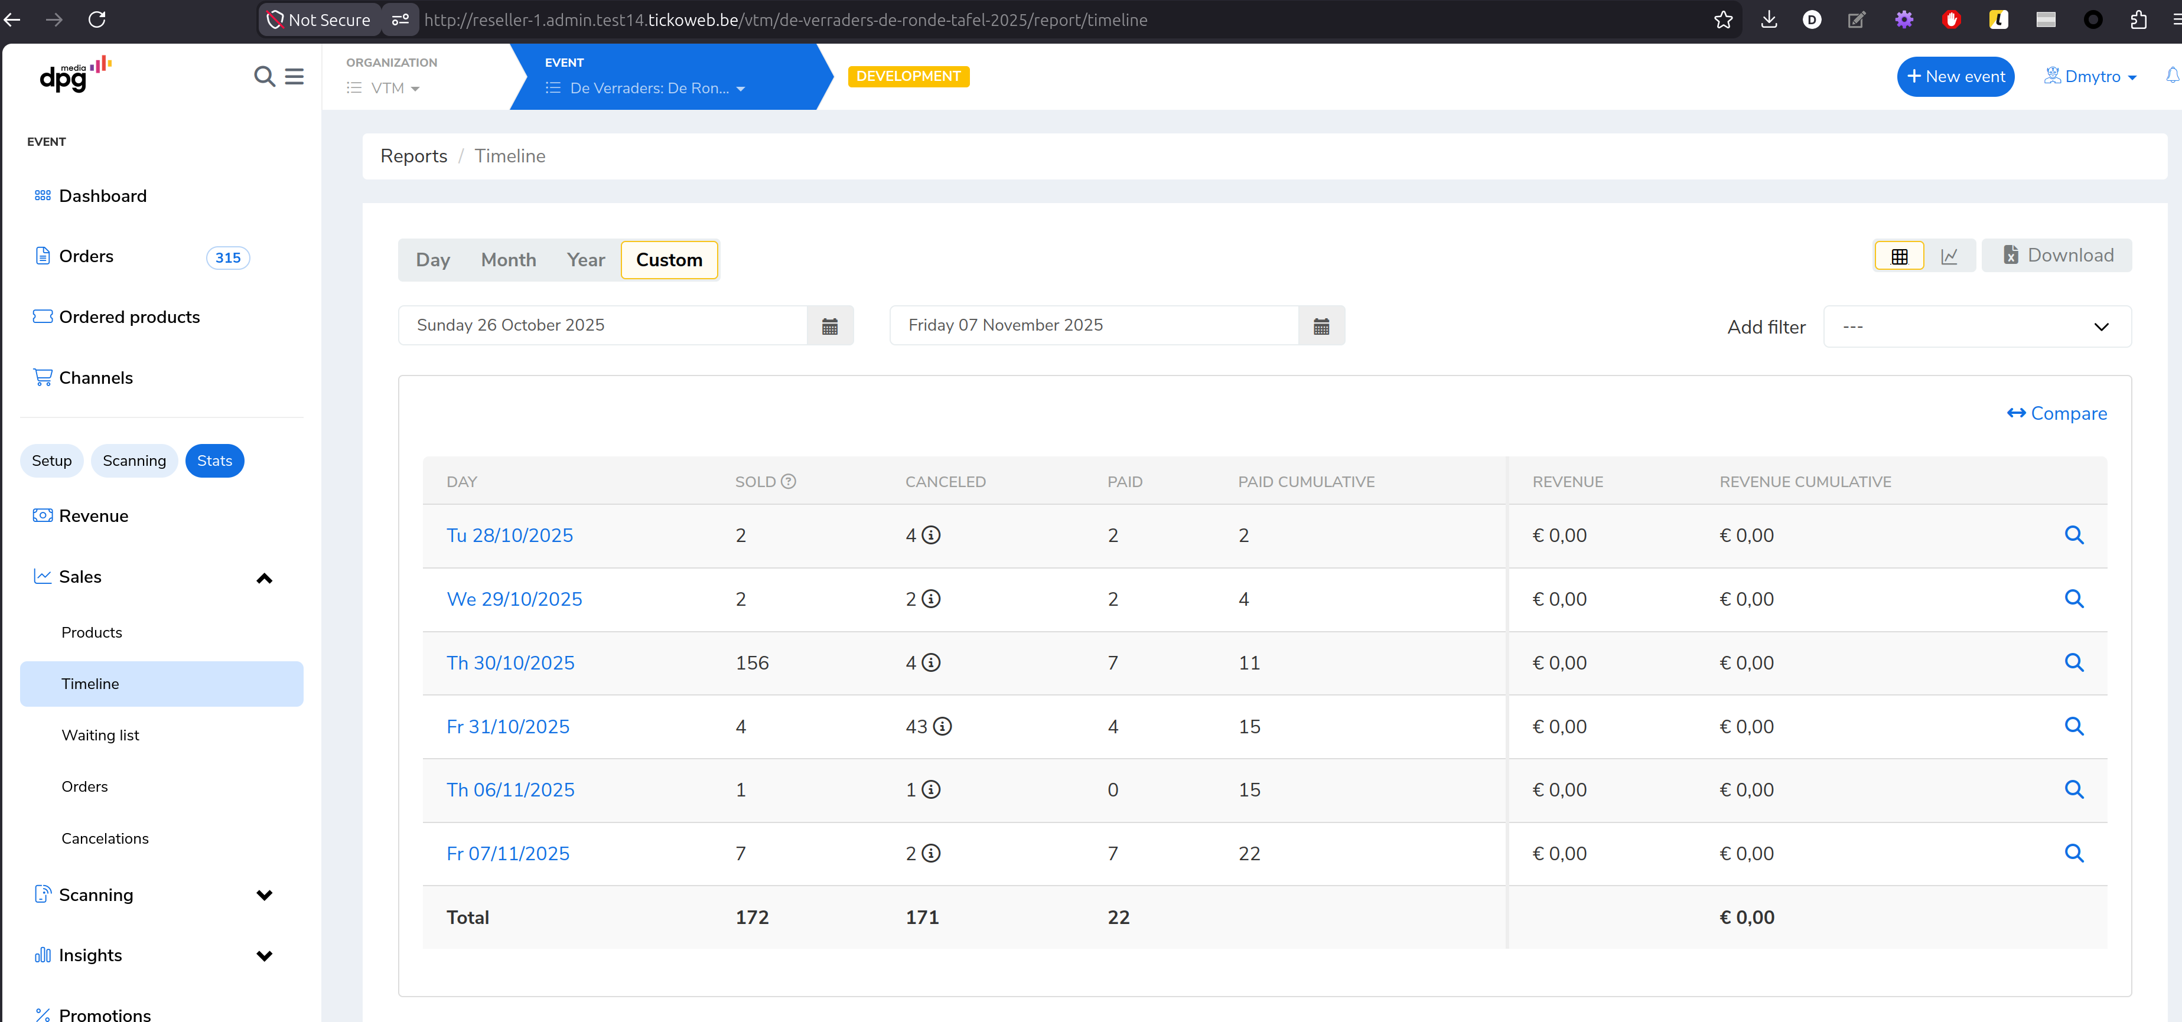
Task: Click the browser back arrow
Action: point(12,19)
